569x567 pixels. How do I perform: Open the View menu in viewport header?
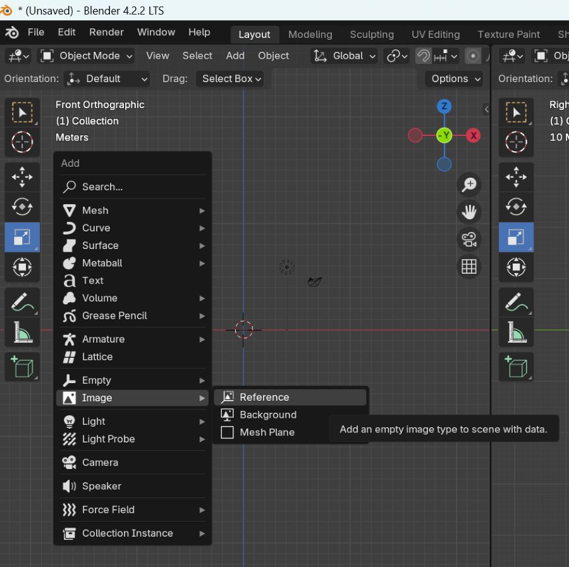157,56
